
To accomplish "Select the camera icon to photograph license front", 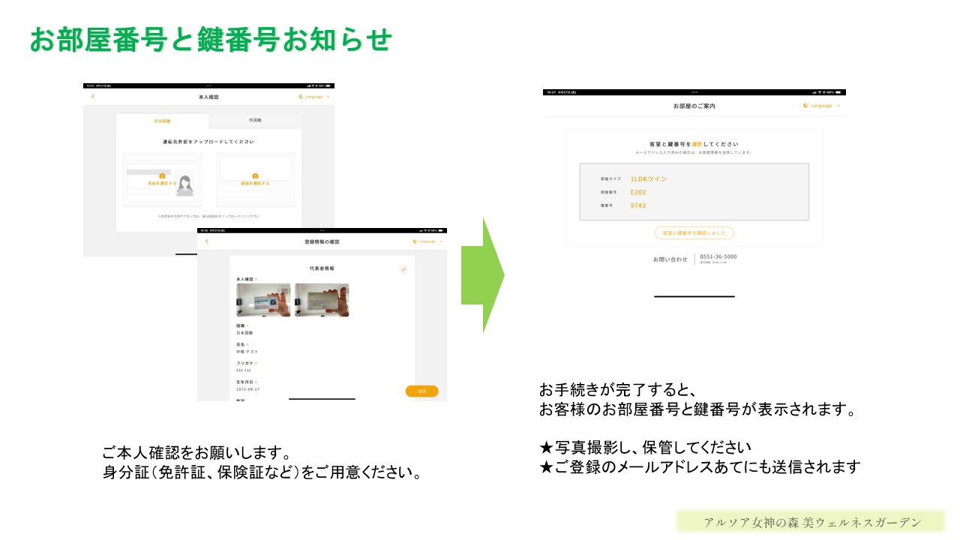I will click(x=162, y=175).
